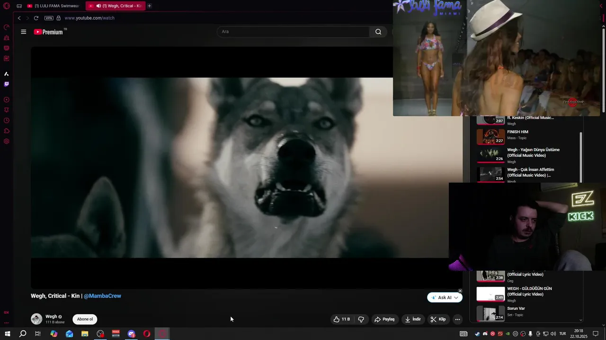Open 'Wegh - Yağsın Dünya Üstüme' video
606x340 pixels.
pos(533,153)
